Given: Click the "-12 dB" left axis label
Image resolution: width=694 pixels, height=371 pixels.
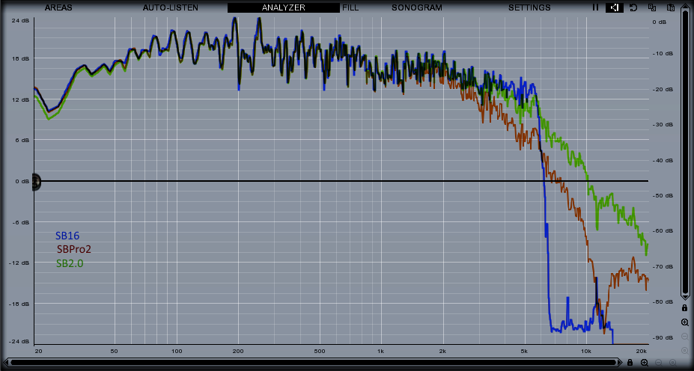Looking at the screenshot, I should (19, 263).
